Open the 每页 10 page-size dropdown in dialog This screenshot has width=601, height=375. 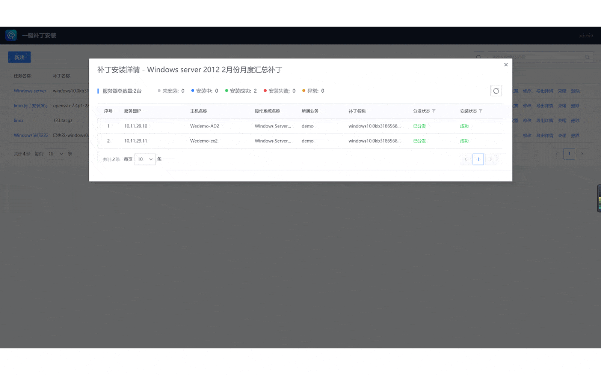pyautogui.click(x=145, y=159)
